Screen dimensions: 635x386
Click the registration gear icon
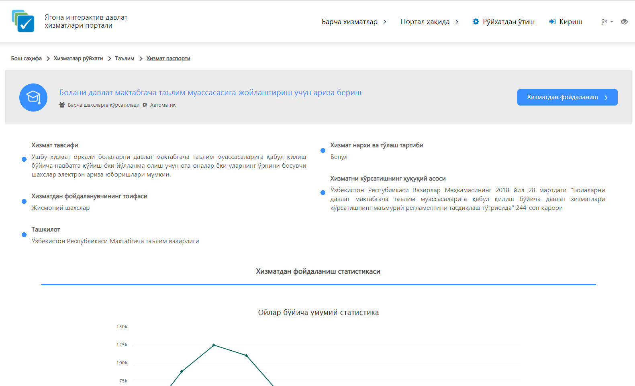point(476,22)
